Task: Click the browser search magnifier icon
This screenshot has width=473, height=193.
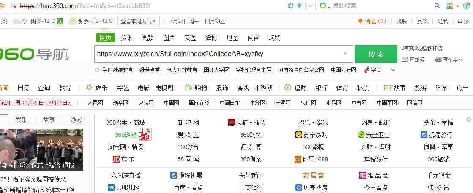Action: [437, 6]
